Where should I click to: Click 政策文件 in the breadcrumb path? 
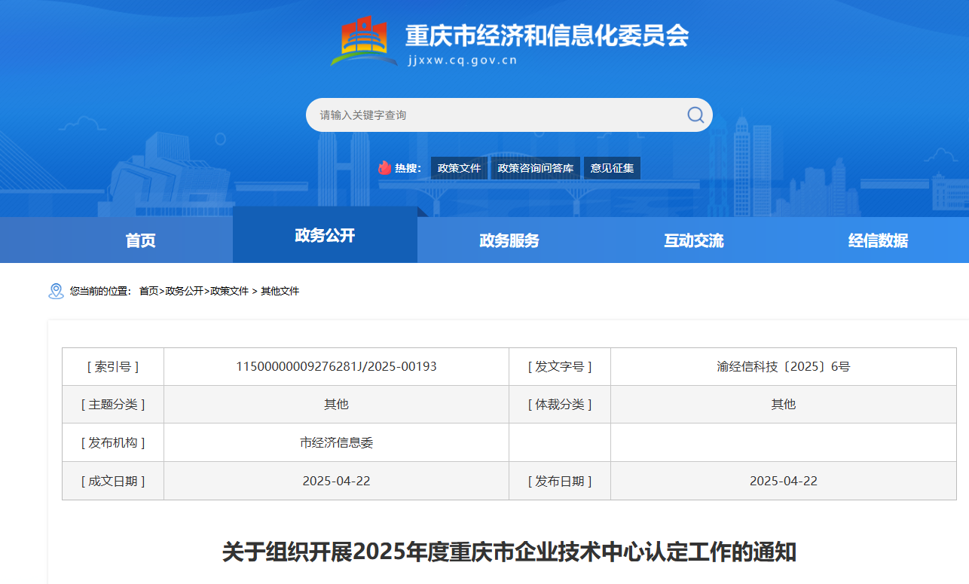tap(229, 291)
